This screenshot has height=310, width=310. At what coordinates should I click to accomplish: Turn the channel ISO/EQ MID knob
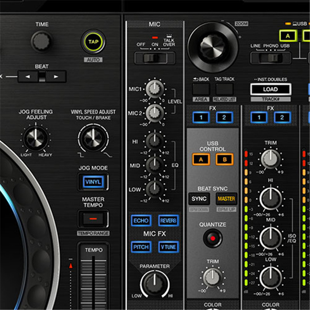click(x=270, y=238)
